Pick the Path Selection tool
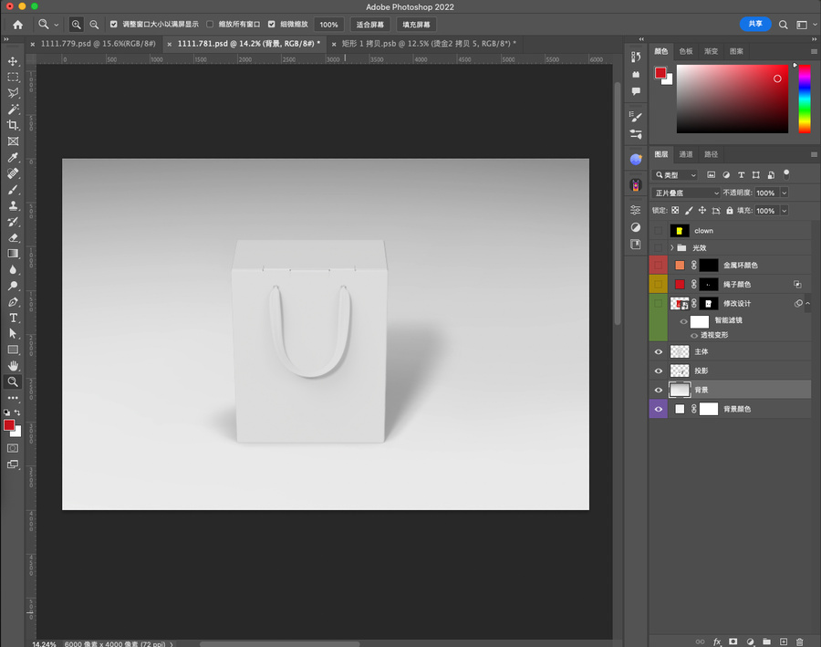The height and width of the screenshot is (647, 821). (x=13, y=334)
